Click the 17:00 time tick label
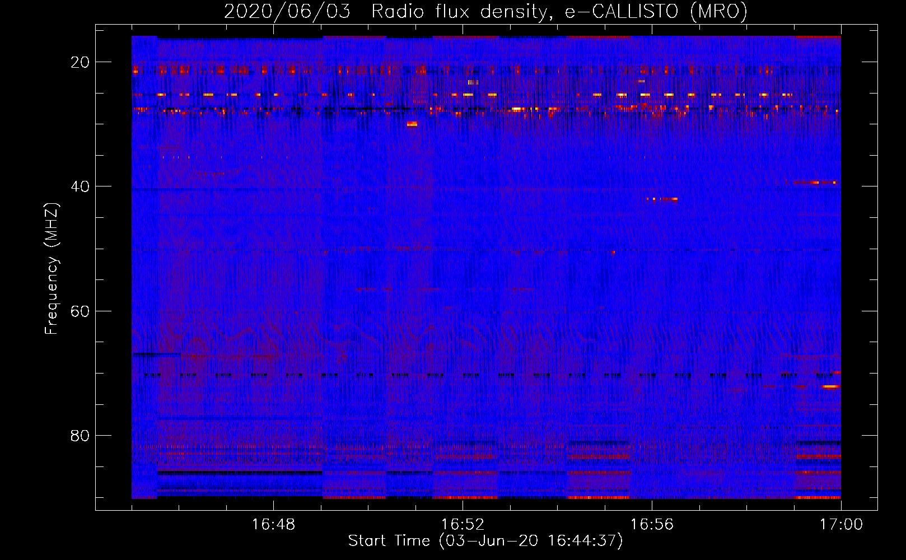The height and width of the screenshot is (560, 906). pyautogui.click(x=841, y=525)
